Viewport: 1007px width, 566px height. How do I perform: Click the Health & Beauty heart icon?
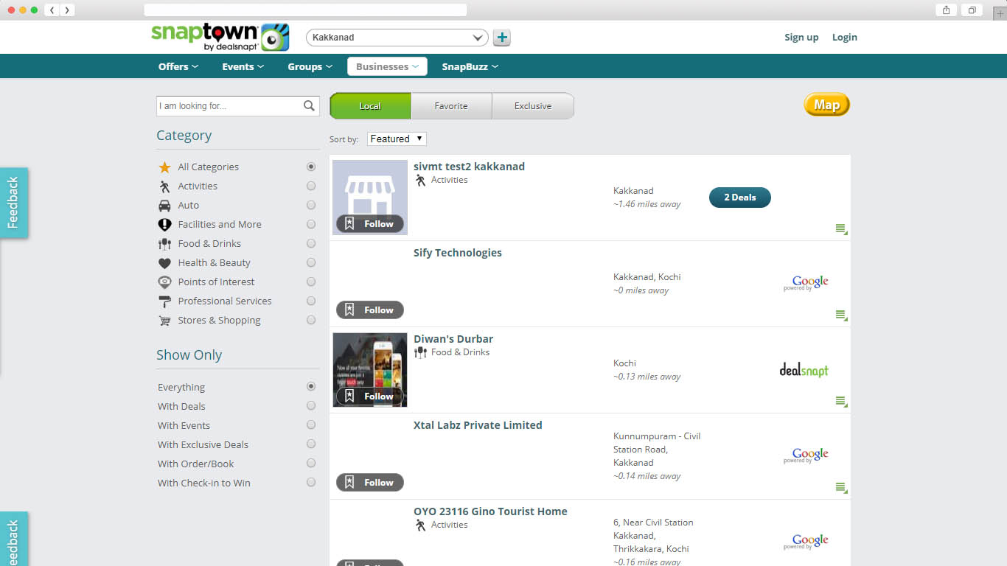tap(164, 263)
